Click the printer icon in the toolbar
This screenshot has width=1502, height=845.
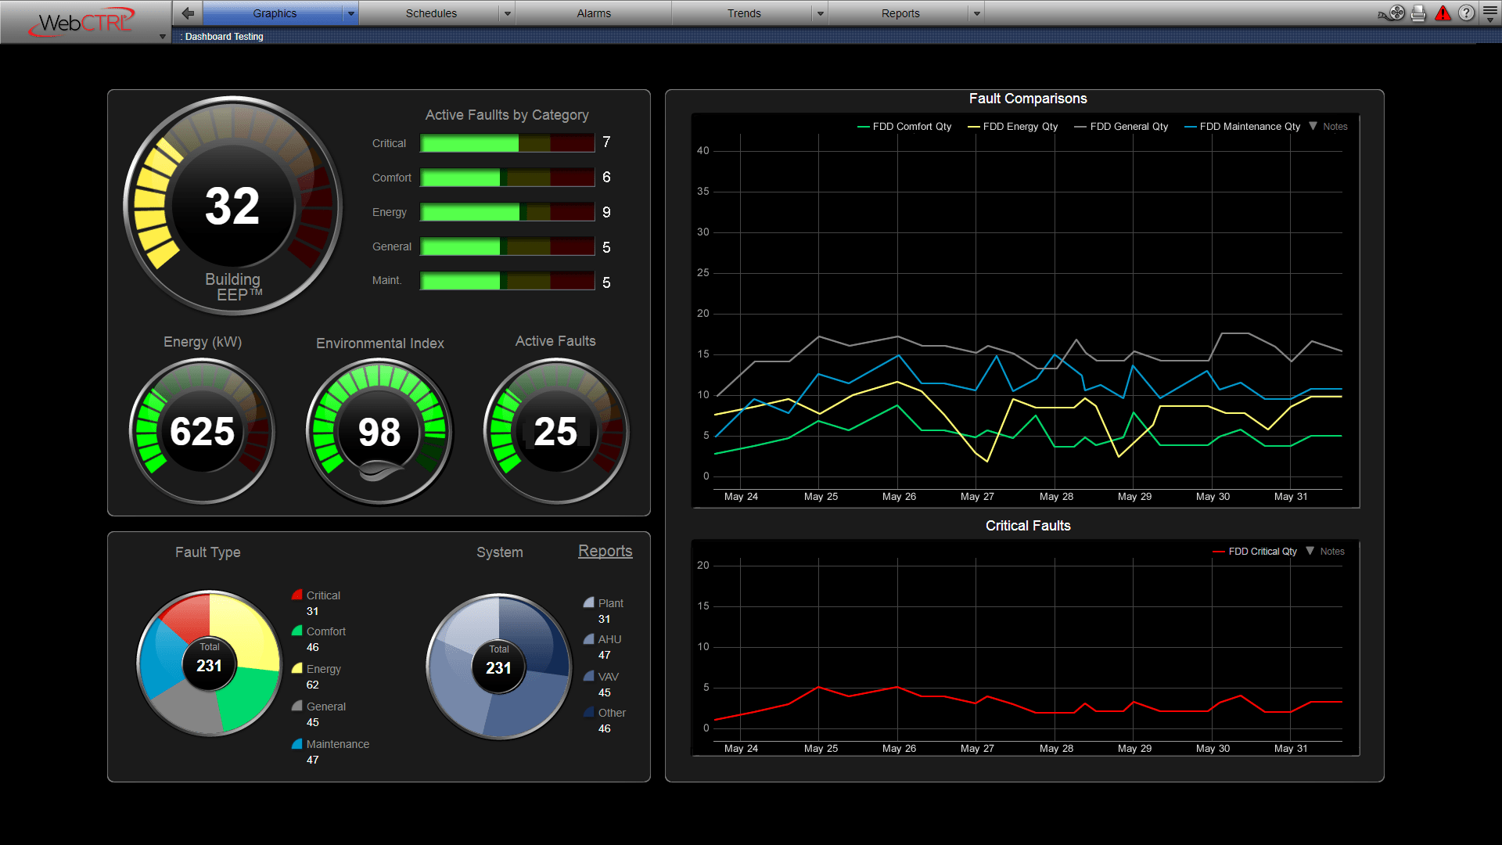[x=1418, y=13]
